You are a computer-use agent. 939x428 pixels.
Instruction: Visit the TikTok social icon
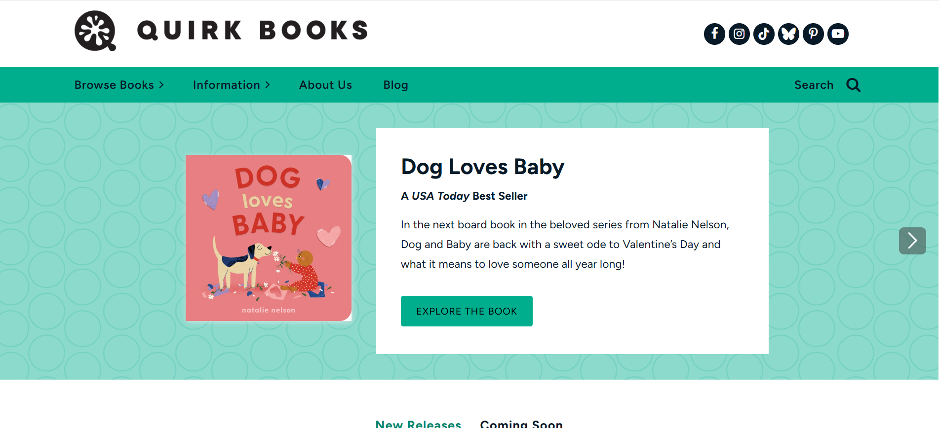click(764, 34)
